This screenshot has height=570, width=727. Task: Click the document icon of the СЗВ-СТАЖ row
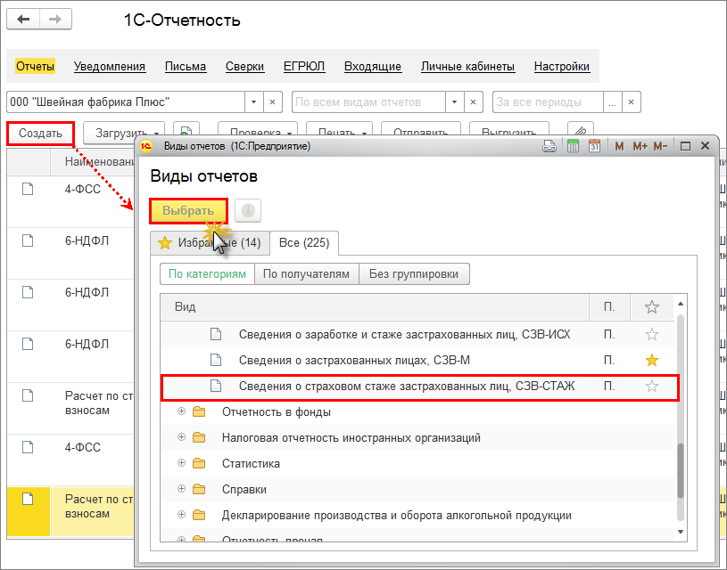(x=216, y=387)
